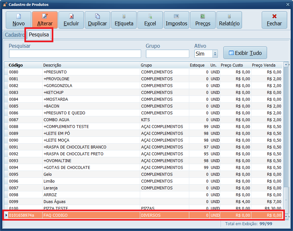Focus the Pesquisar search field
This screenshot has width=293, height=231.
pyautogui.click(x=75, y=54)
